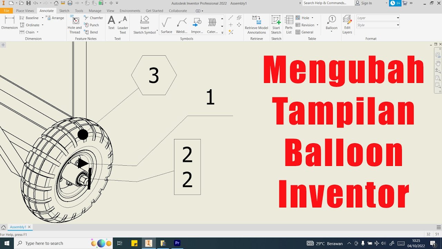Select the Text annotation tool
The width and height of the screenshot is (442, 249).
tap(111, 23)
